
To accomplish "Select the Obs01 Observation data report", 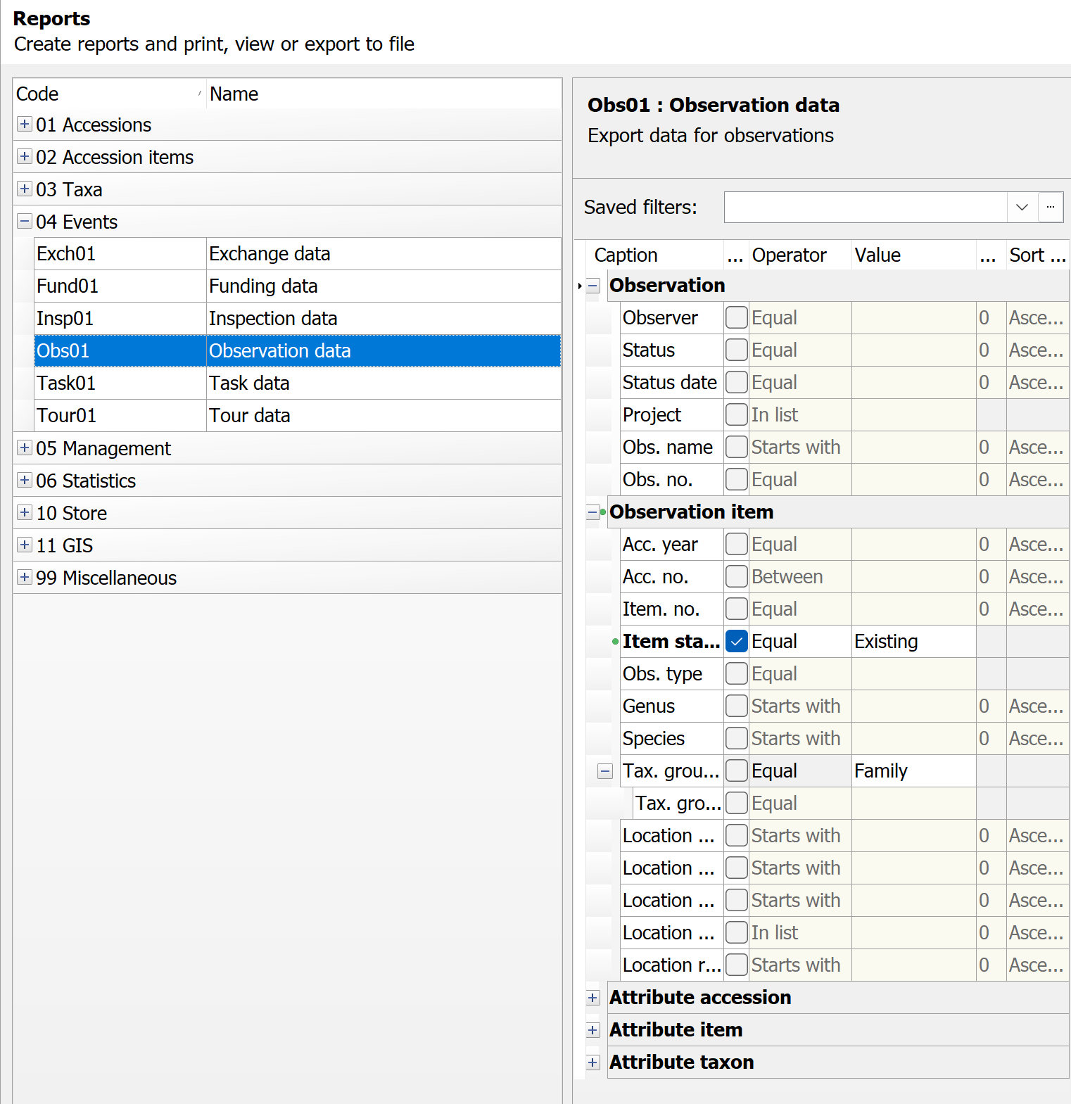I will click(x=298, y=351).
